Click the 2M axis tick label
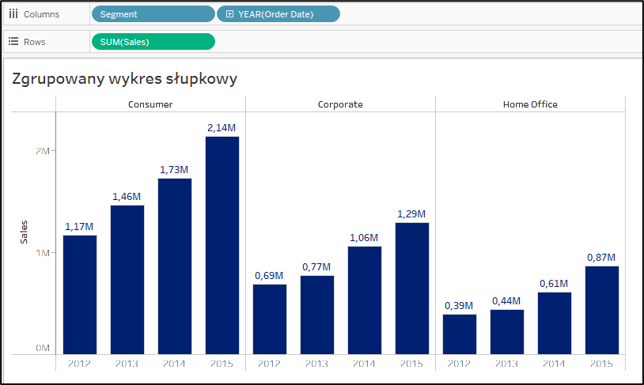 coord(42,151)
